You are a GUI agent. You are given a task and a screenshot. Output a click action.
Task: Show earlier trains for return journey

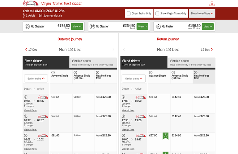(134, 79)
